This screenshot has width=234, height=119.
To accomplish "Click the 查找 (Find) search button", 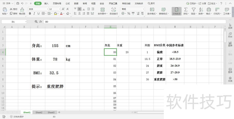I will click(151, 3).
